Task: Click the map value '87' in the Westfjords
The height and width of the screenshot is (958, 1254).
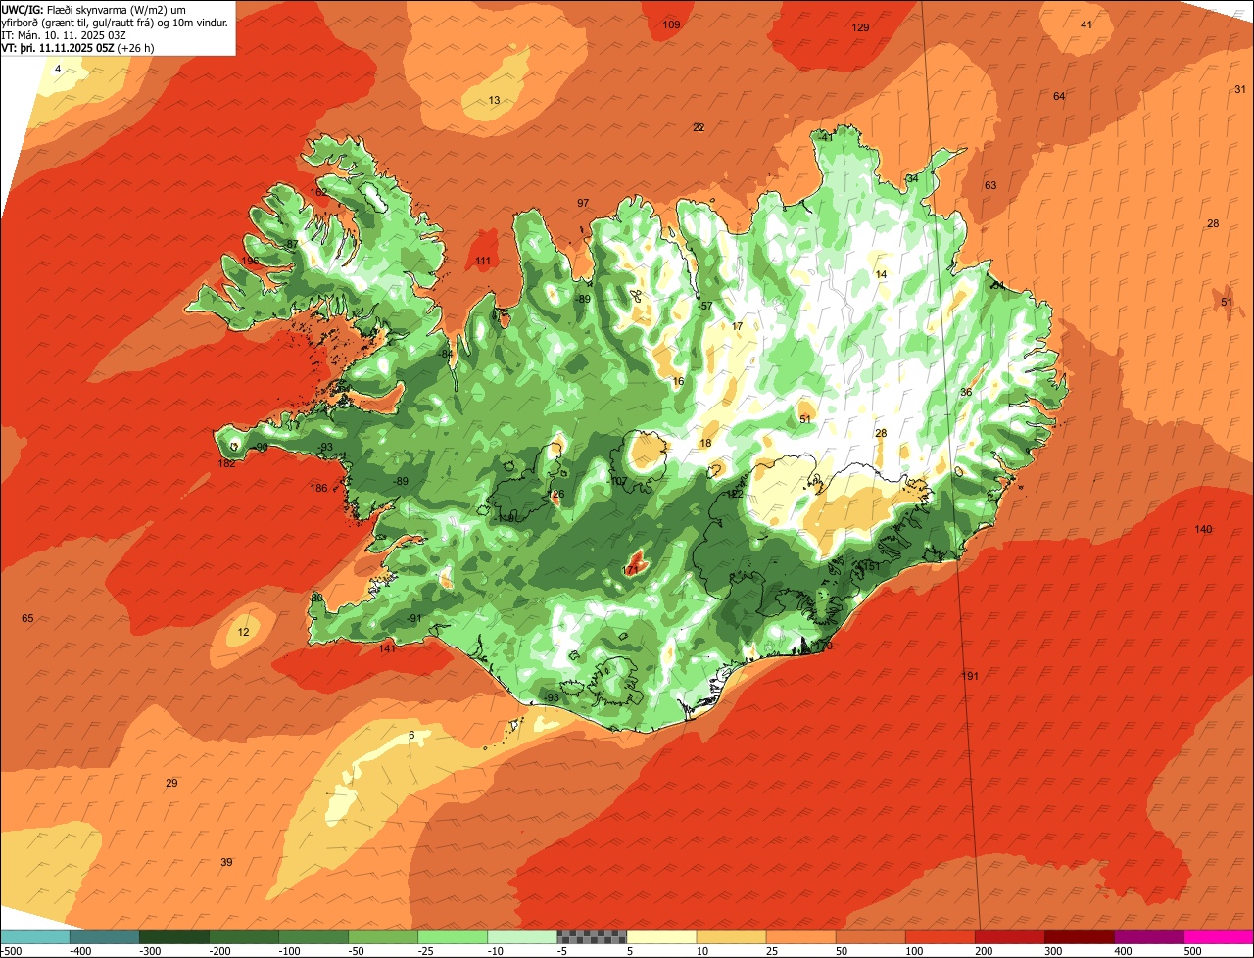Action: tap(292, 244)
